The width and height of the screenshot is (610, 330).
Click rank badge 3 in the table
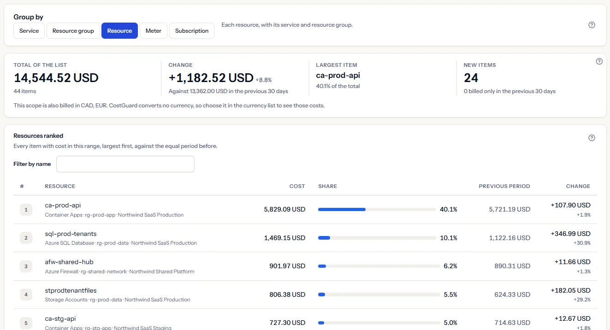pyautogui.click(x=26, y=266)
